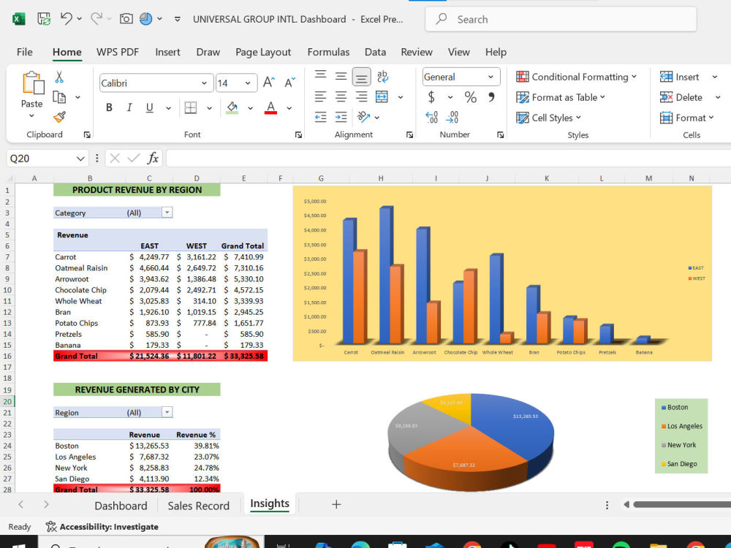Switch to the Insert ribbon tab
Screen dimensions: 731x548
pyautogui.click(x=167, y=52)
